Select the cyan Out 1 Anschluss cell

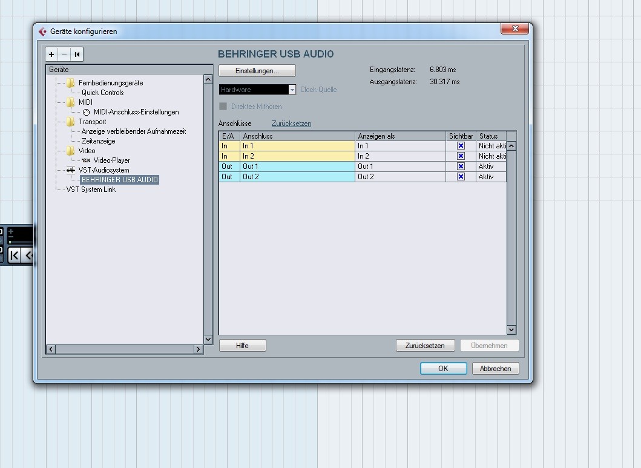click(297, 166)
